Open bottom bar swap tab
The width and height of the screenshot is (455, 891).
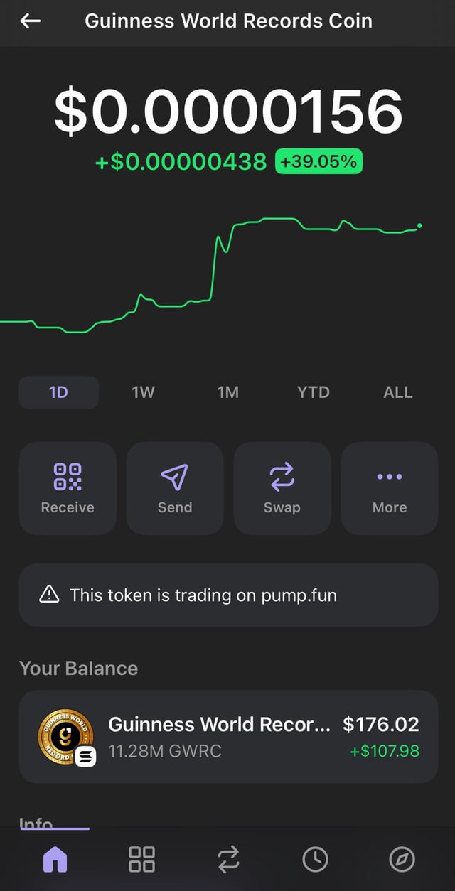(x=228, y=860)
